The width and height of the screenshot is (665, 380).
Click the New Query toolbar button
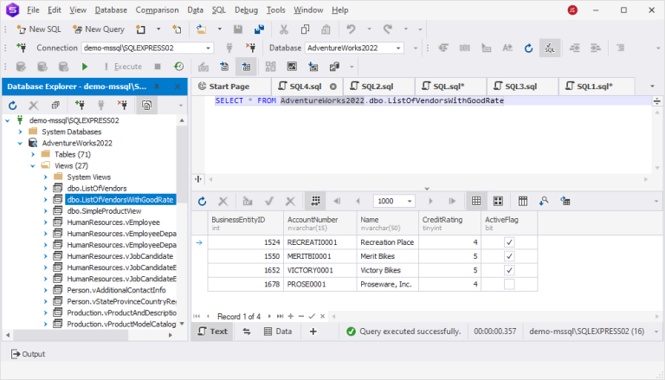tap(99, 29)
